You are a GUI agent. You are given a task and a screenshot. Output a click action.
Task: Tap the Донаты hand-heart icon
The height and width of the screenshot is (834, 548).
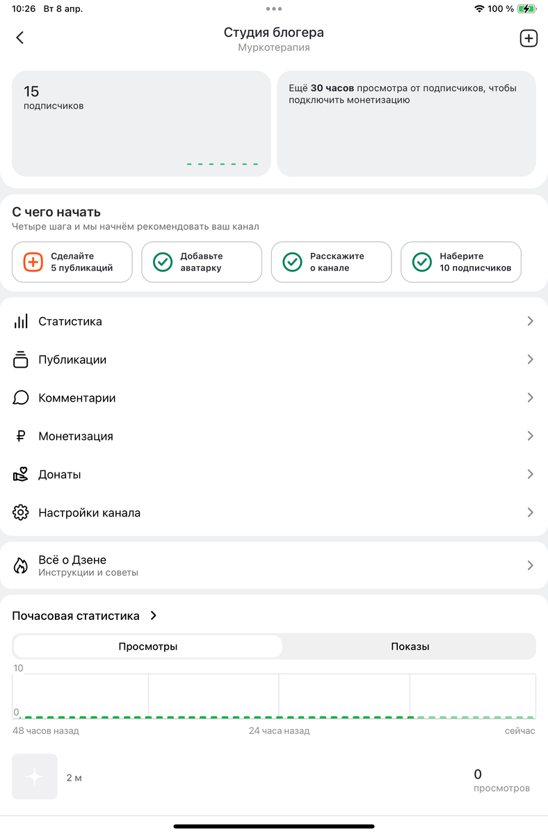21,474
